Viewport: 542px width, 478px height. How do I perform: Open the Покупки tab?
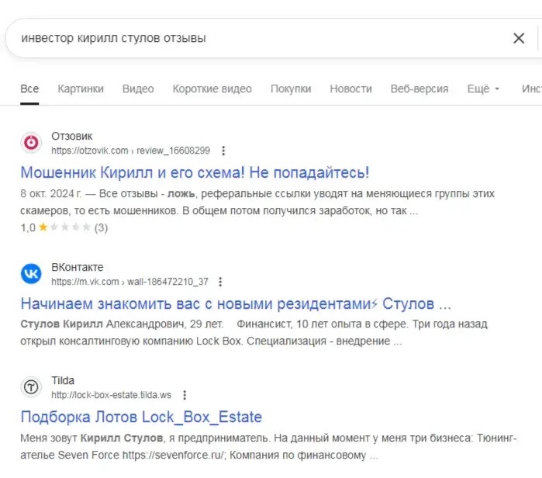pos(291,89)
